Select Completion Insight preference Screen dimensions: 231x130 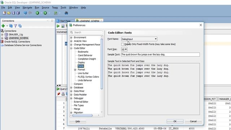pos(87,59)
